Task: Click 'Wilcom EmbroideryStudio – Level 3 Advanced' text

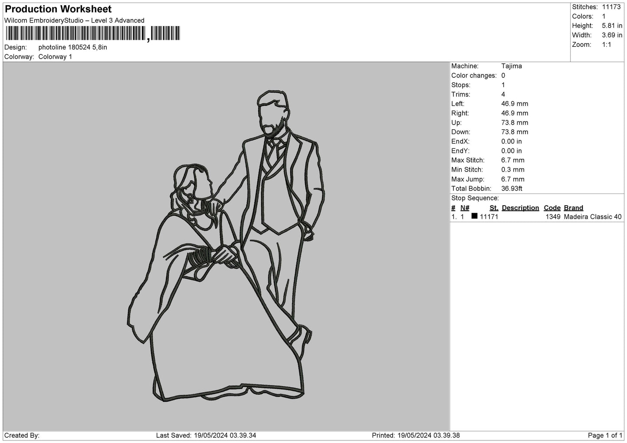Action: click(74, 20)
